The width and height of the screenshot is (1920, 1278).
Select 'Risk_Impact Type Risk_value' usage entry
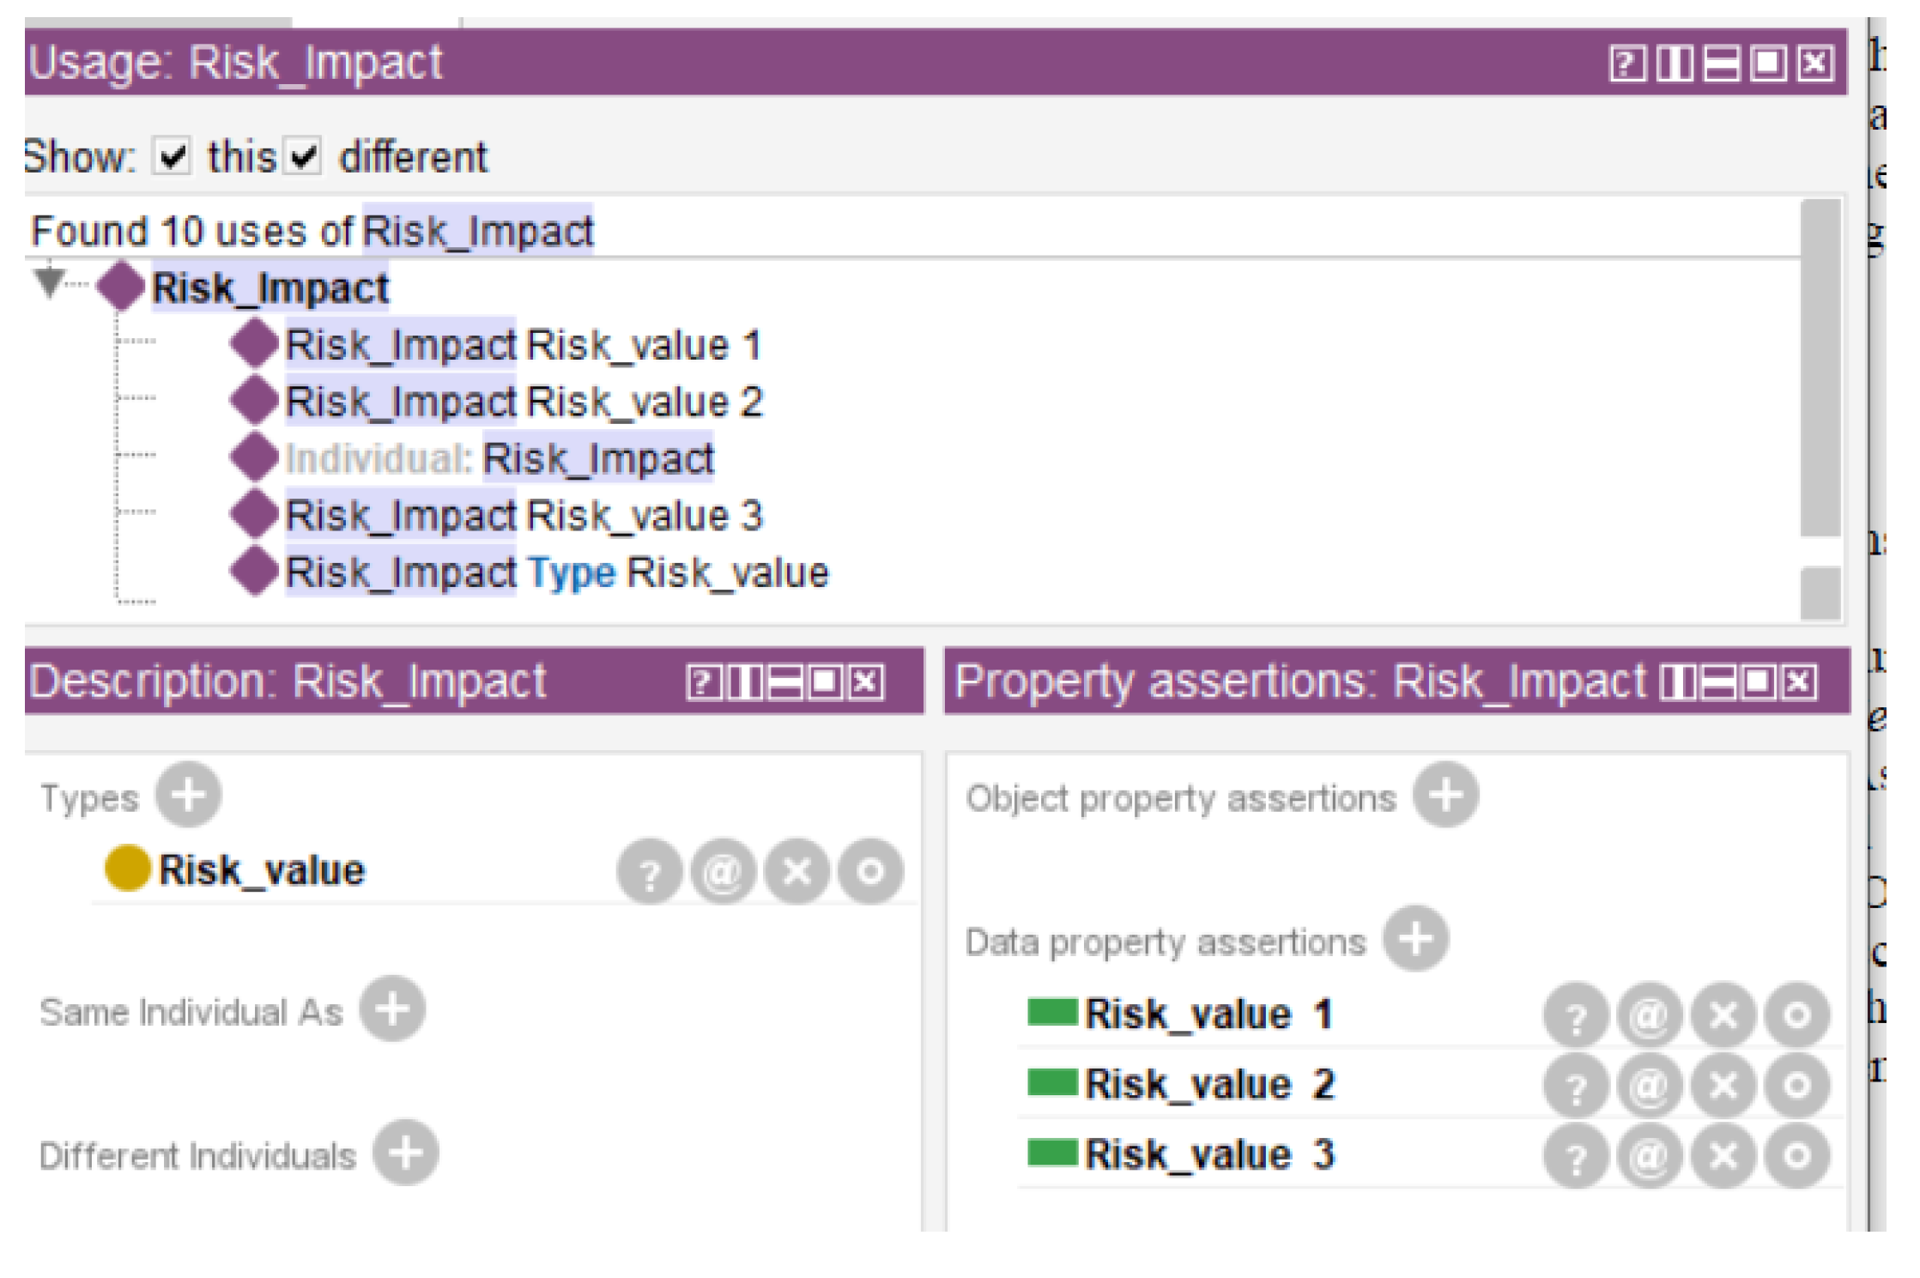pos(556,572)
